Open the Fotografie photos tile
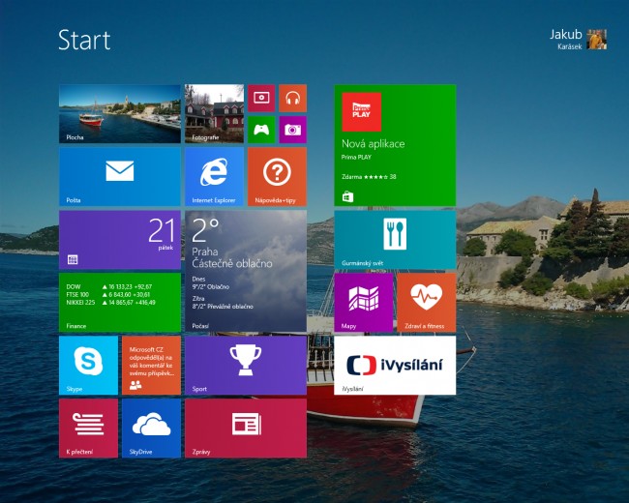This screenshot has height=503, width=629. click(x=214, y=113)
